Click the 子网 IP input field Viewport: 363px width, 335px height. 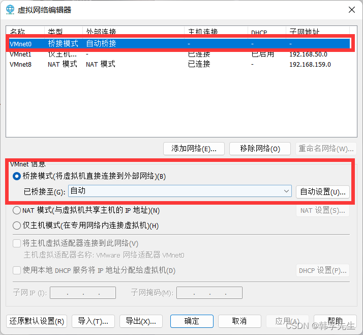(x=83, y=293)
